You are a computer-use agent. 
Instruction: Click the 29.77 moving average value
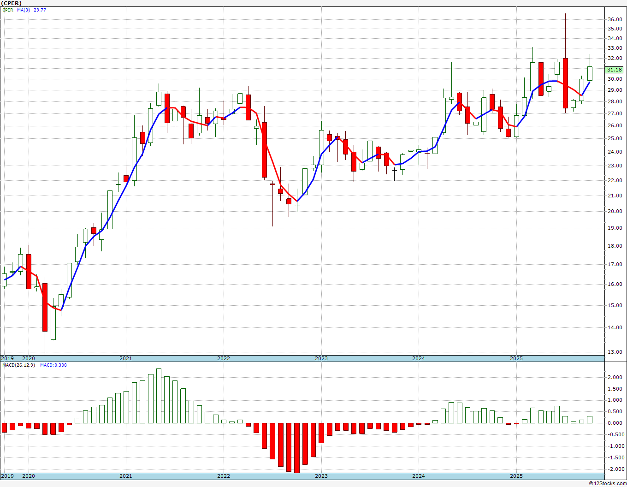[40, 10]
